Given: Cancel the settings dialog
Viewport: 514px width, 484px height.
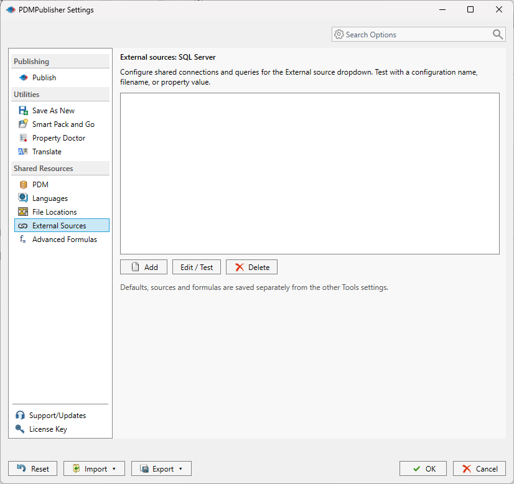Looking at the screenshot, I should click(479, 468).
